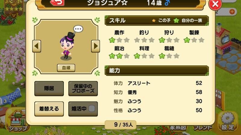Toggle the 婚活中 checkbox
The height and width of the screenshot is (135, 241).
[x=92, y=108]
